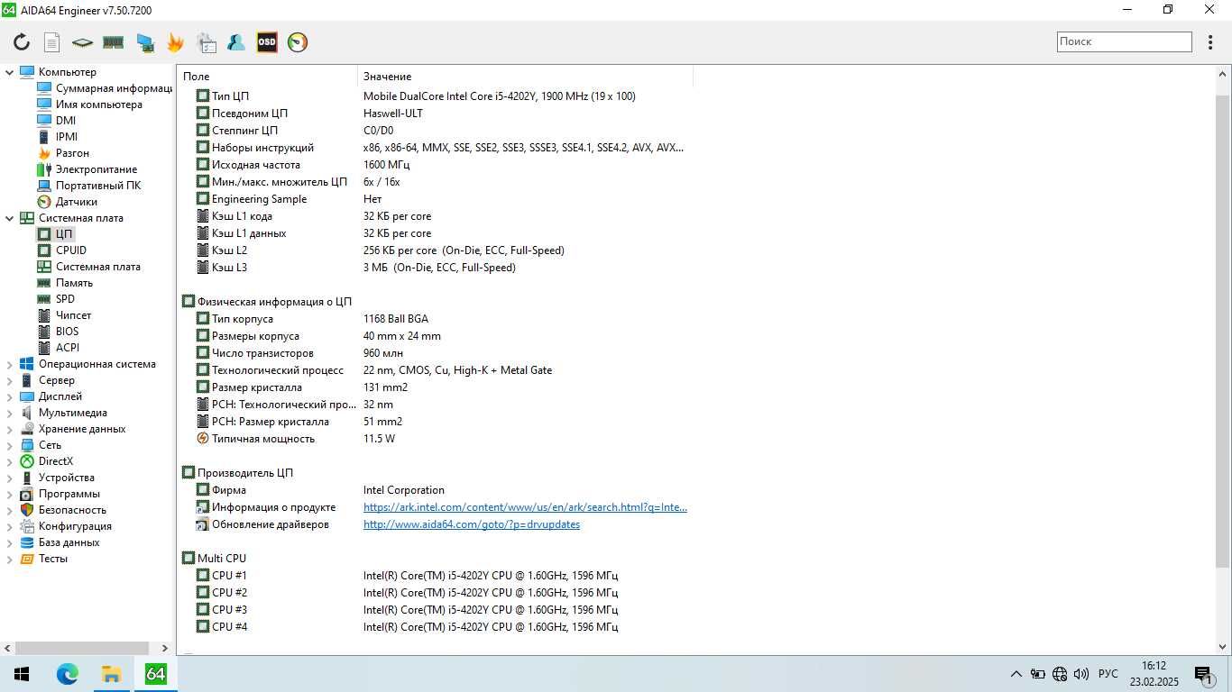This screenshot has height=692, width=1232.
Task: Select Безопасность in the tree
Action: (x=62, y=510)
